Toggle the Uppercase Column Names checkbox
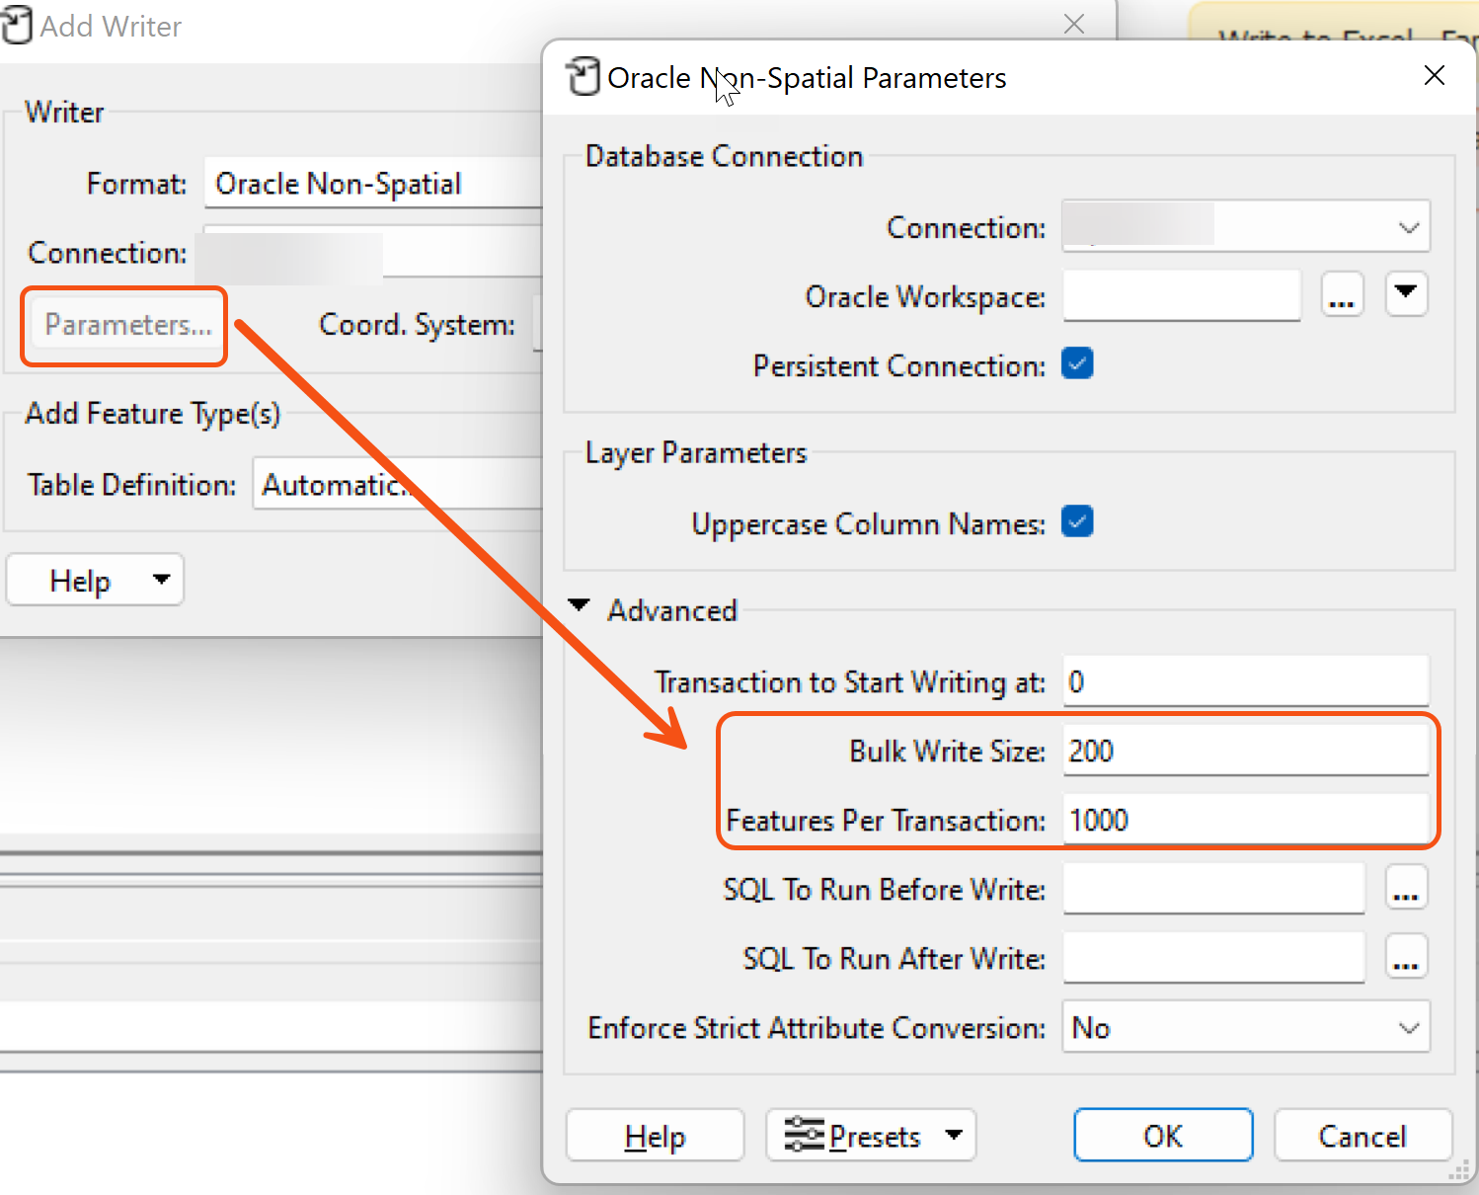 pyautogui.click(x=1077, y=521)
